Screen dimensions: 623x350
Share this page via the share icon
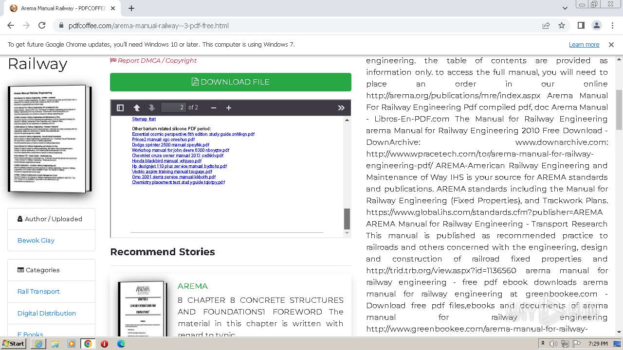[x=546, y=25]
